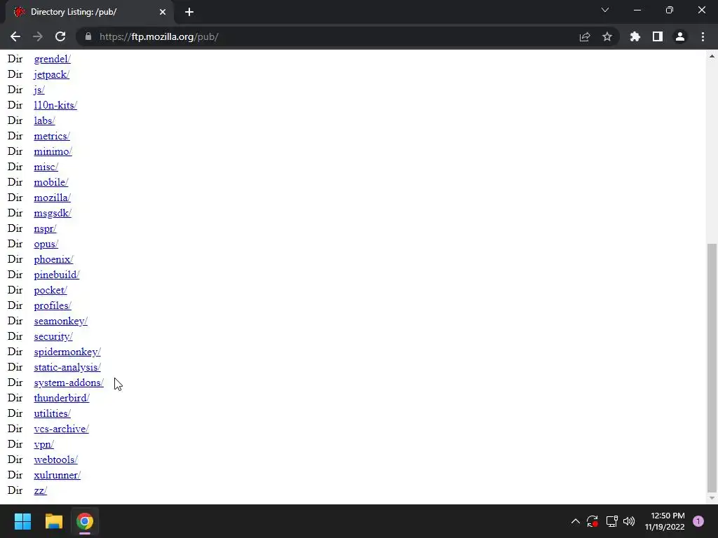Open the zz/ directory link
The width and height of the screenshot is (718, 538).
point(40,490)
